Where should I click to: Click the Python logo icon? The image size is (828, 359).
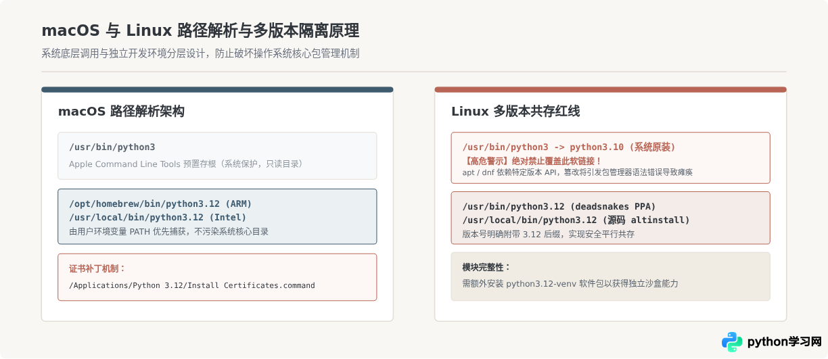[732, 342]
